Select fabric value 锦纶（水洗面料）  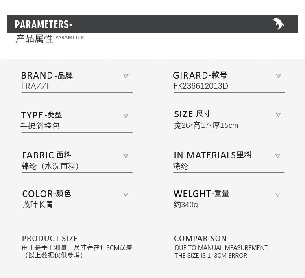[x=50, y=166]
